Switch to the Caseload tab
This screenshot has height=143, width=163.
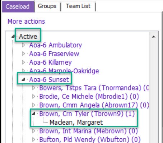point(18,6)
